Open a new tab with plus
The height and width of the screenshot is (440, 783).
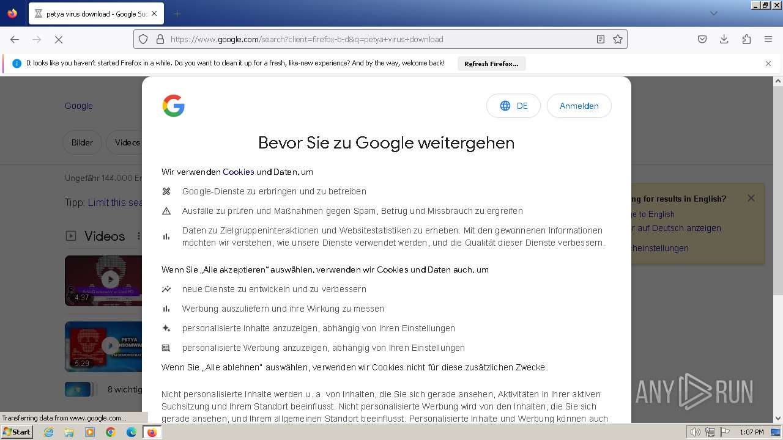177,13
